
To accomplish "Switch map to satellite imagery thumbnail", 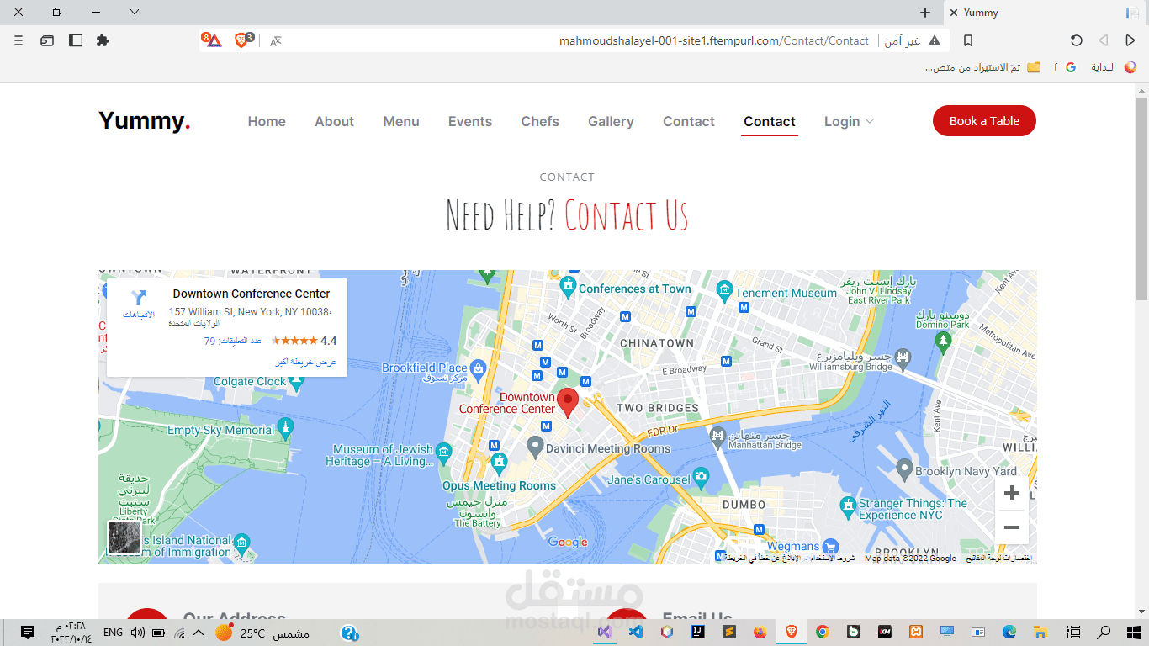I will (124, 537).
